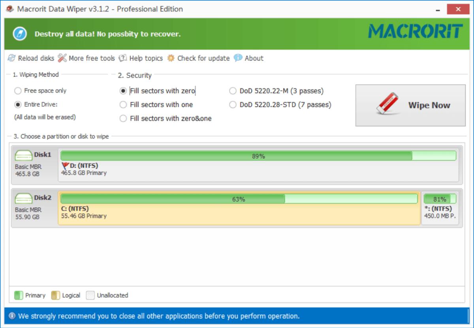Select the D: (NTFS) partition on Disk1
The width and height of the screenshot is (474, 328).
(258, 165)
